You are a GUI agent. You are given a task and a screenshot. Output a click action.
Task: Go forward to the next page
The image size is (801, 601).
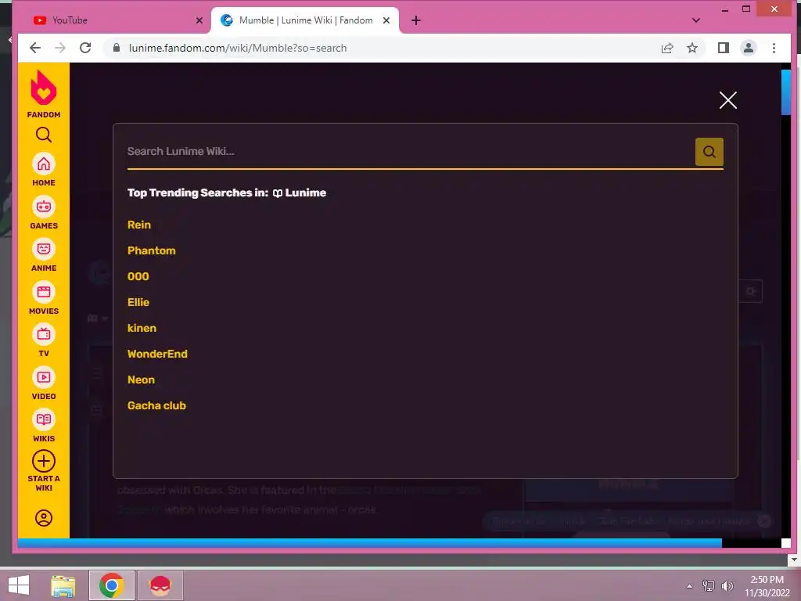pos(60,48)
